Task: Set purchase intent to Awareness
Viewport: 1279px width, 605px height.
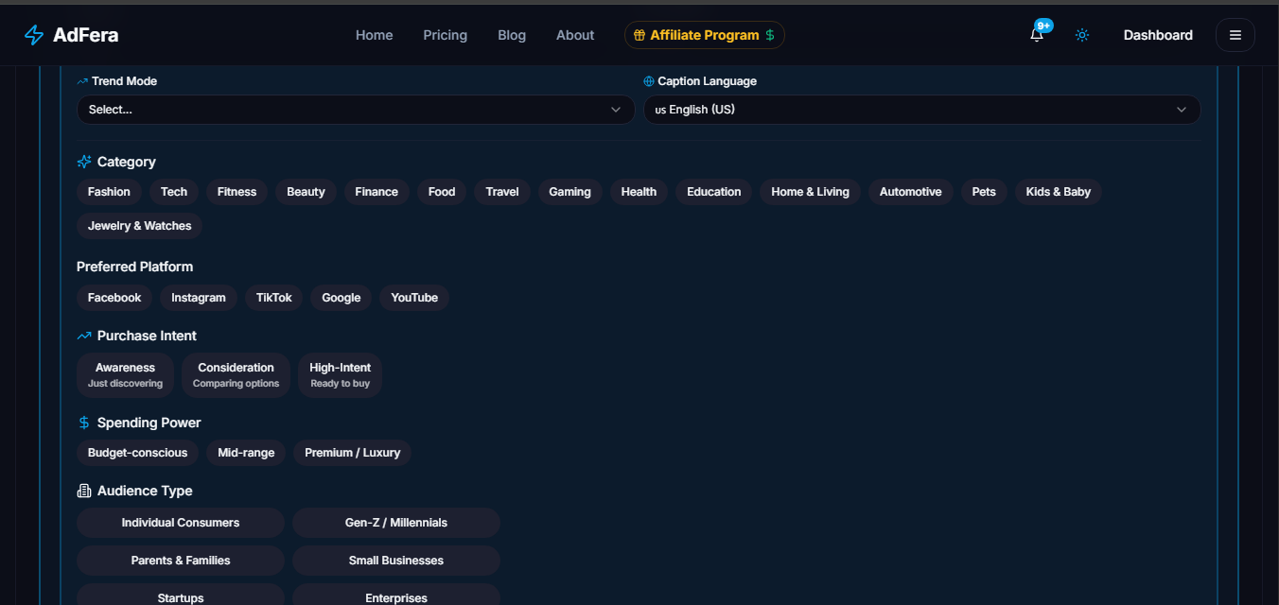Action: pyautogui.click(x=126, y=375)
